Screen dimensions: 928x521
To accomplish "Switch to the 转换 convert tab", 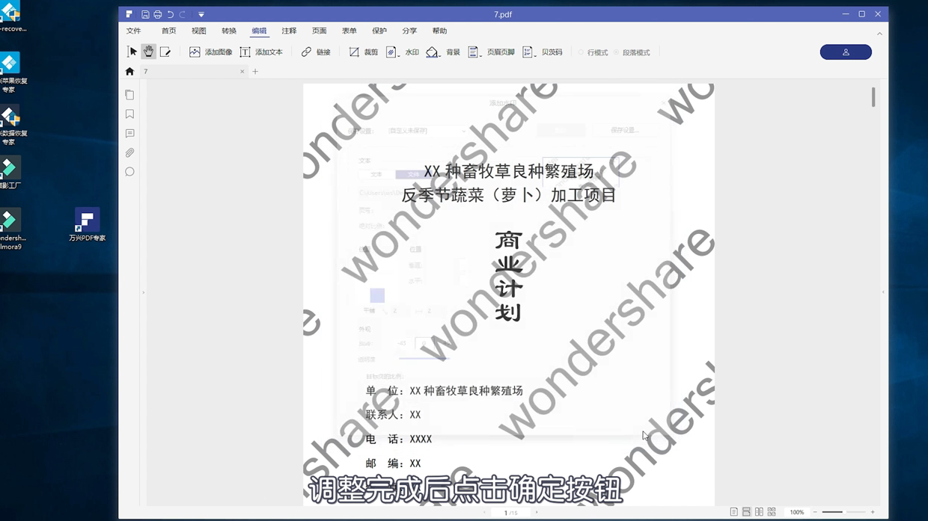I will 229,31.
